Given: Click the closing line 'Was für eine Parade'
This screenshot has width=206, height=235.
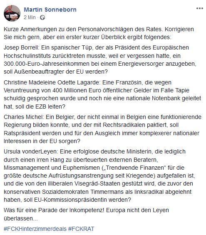Looking at the screenshot, I should 87,214.
